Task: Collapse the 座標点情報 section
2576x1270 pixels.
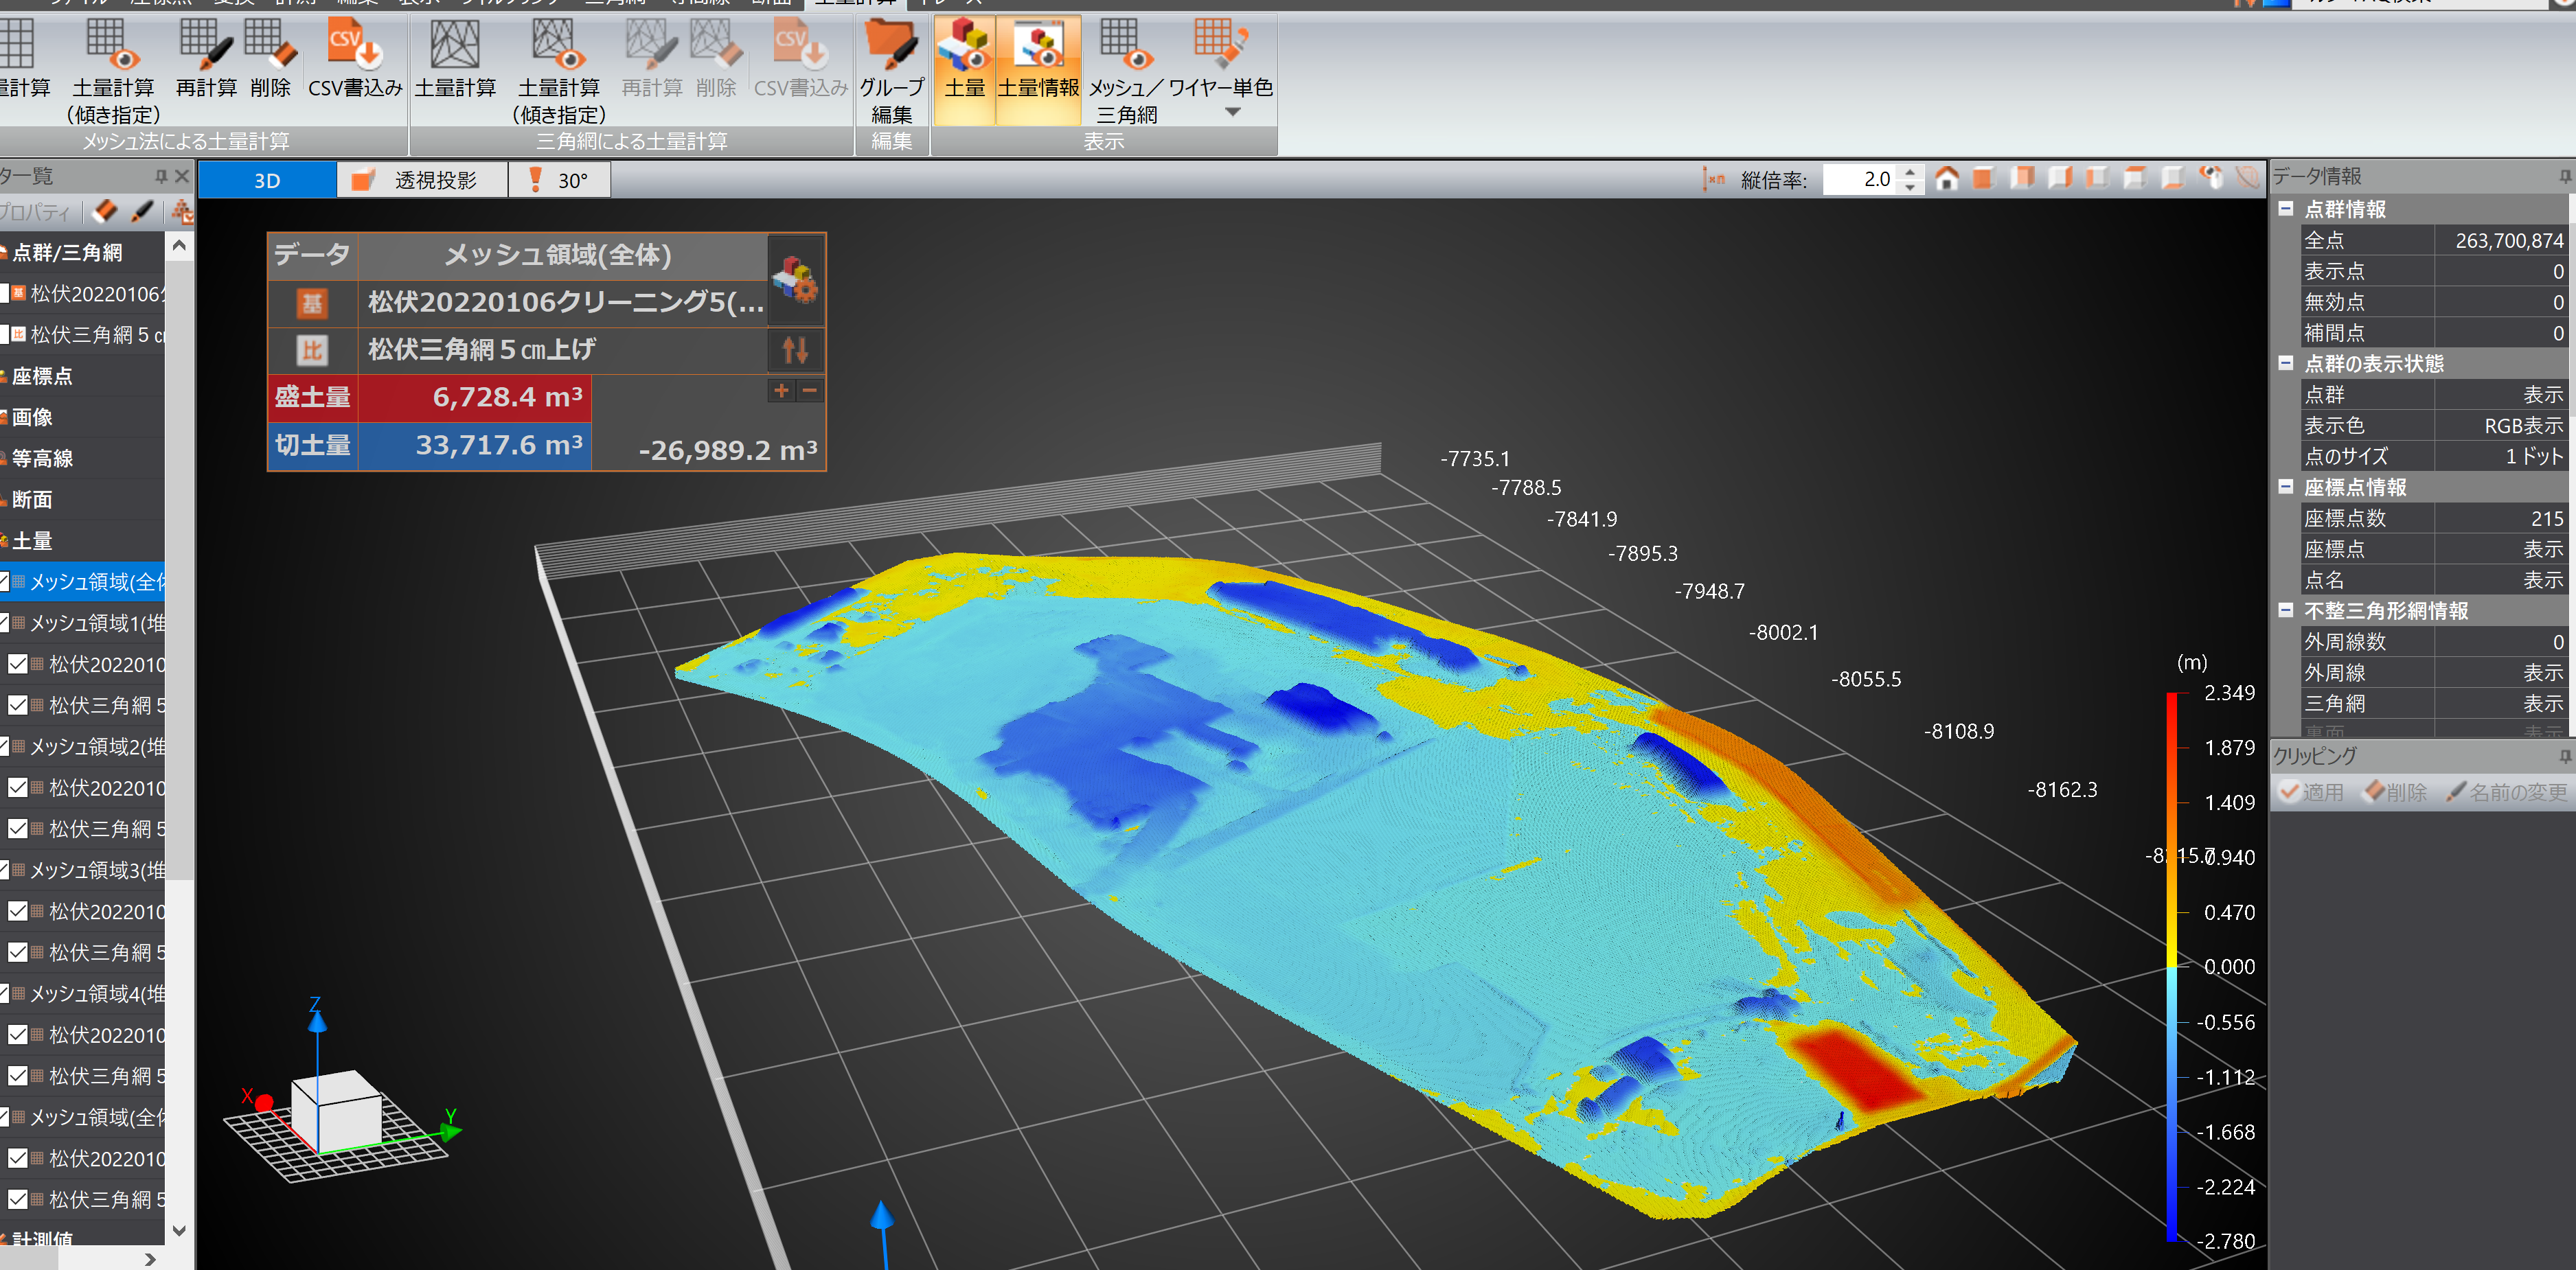Action: pyautogui.click(x=2285, y=487)
